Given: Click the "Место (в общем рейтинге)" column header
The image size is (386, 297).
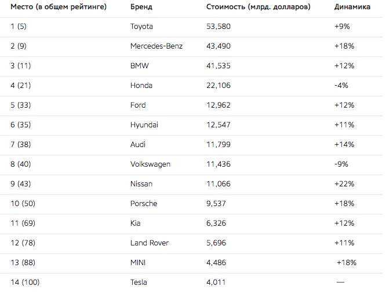Looking at the screenshot, I should click(58, 7).
